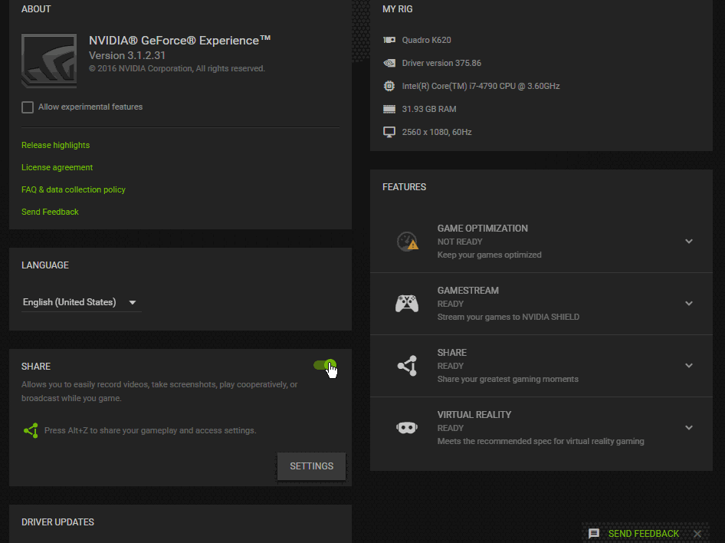Click the GameStream controller icon
This screenshot has height=543, width=725.
pyautogui.click(x=407, y=304)
